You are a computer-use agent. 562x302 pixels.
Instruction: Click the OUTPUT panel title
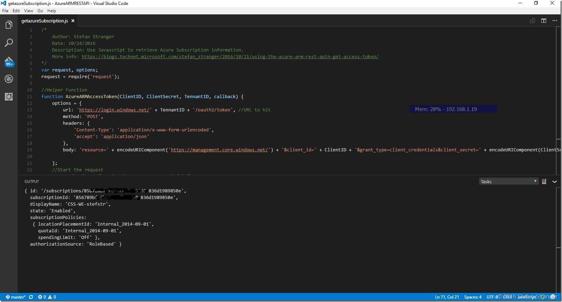[32, 181]
